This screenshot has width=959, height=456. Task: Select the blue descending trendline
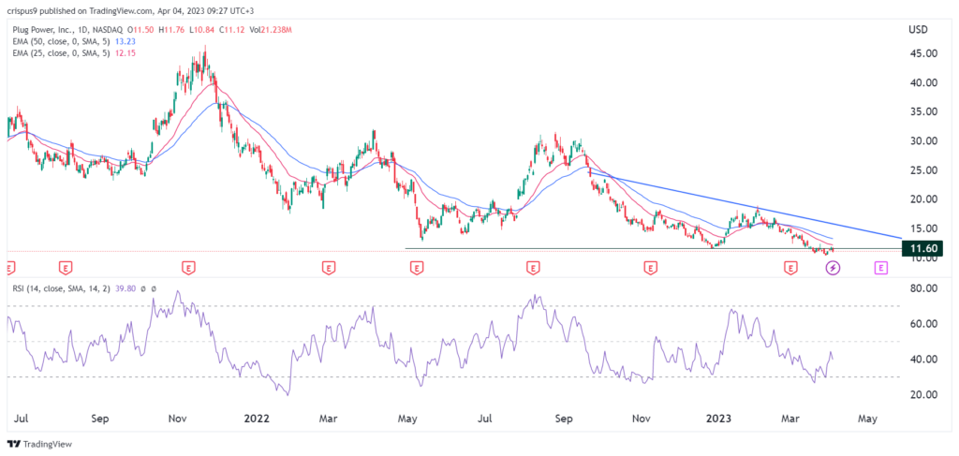click(745, 205)
